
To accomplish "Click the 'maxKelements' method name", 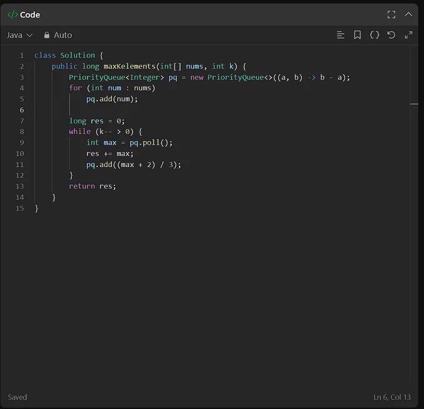I will click(130, 66).
